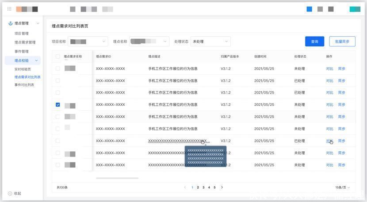Click 对比 in the second row

[x=329, y=81]
